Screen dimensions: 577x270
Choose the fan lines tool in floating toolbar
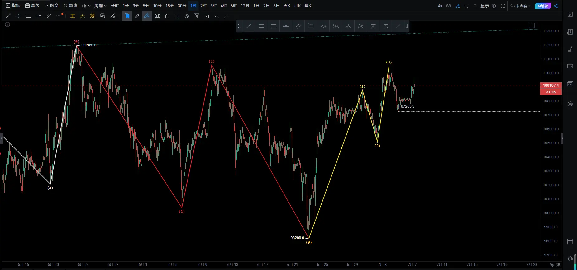point(311,26)
